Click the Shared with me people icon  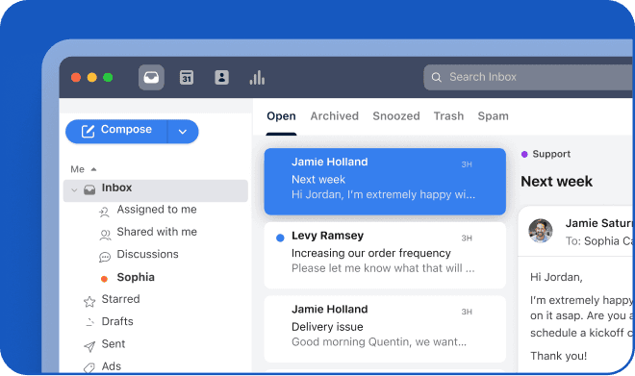click(x=105, y=235)
